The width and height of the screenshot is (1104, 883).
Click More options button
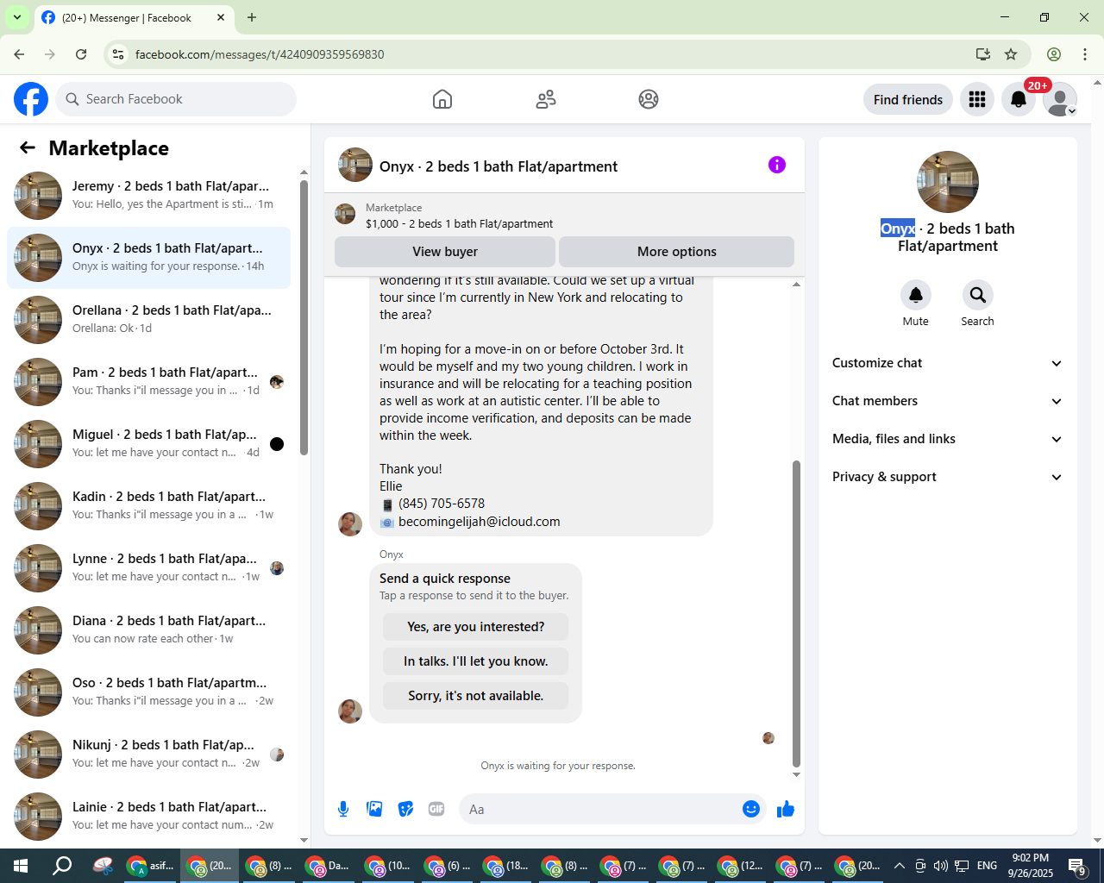[x=677, y=252]
